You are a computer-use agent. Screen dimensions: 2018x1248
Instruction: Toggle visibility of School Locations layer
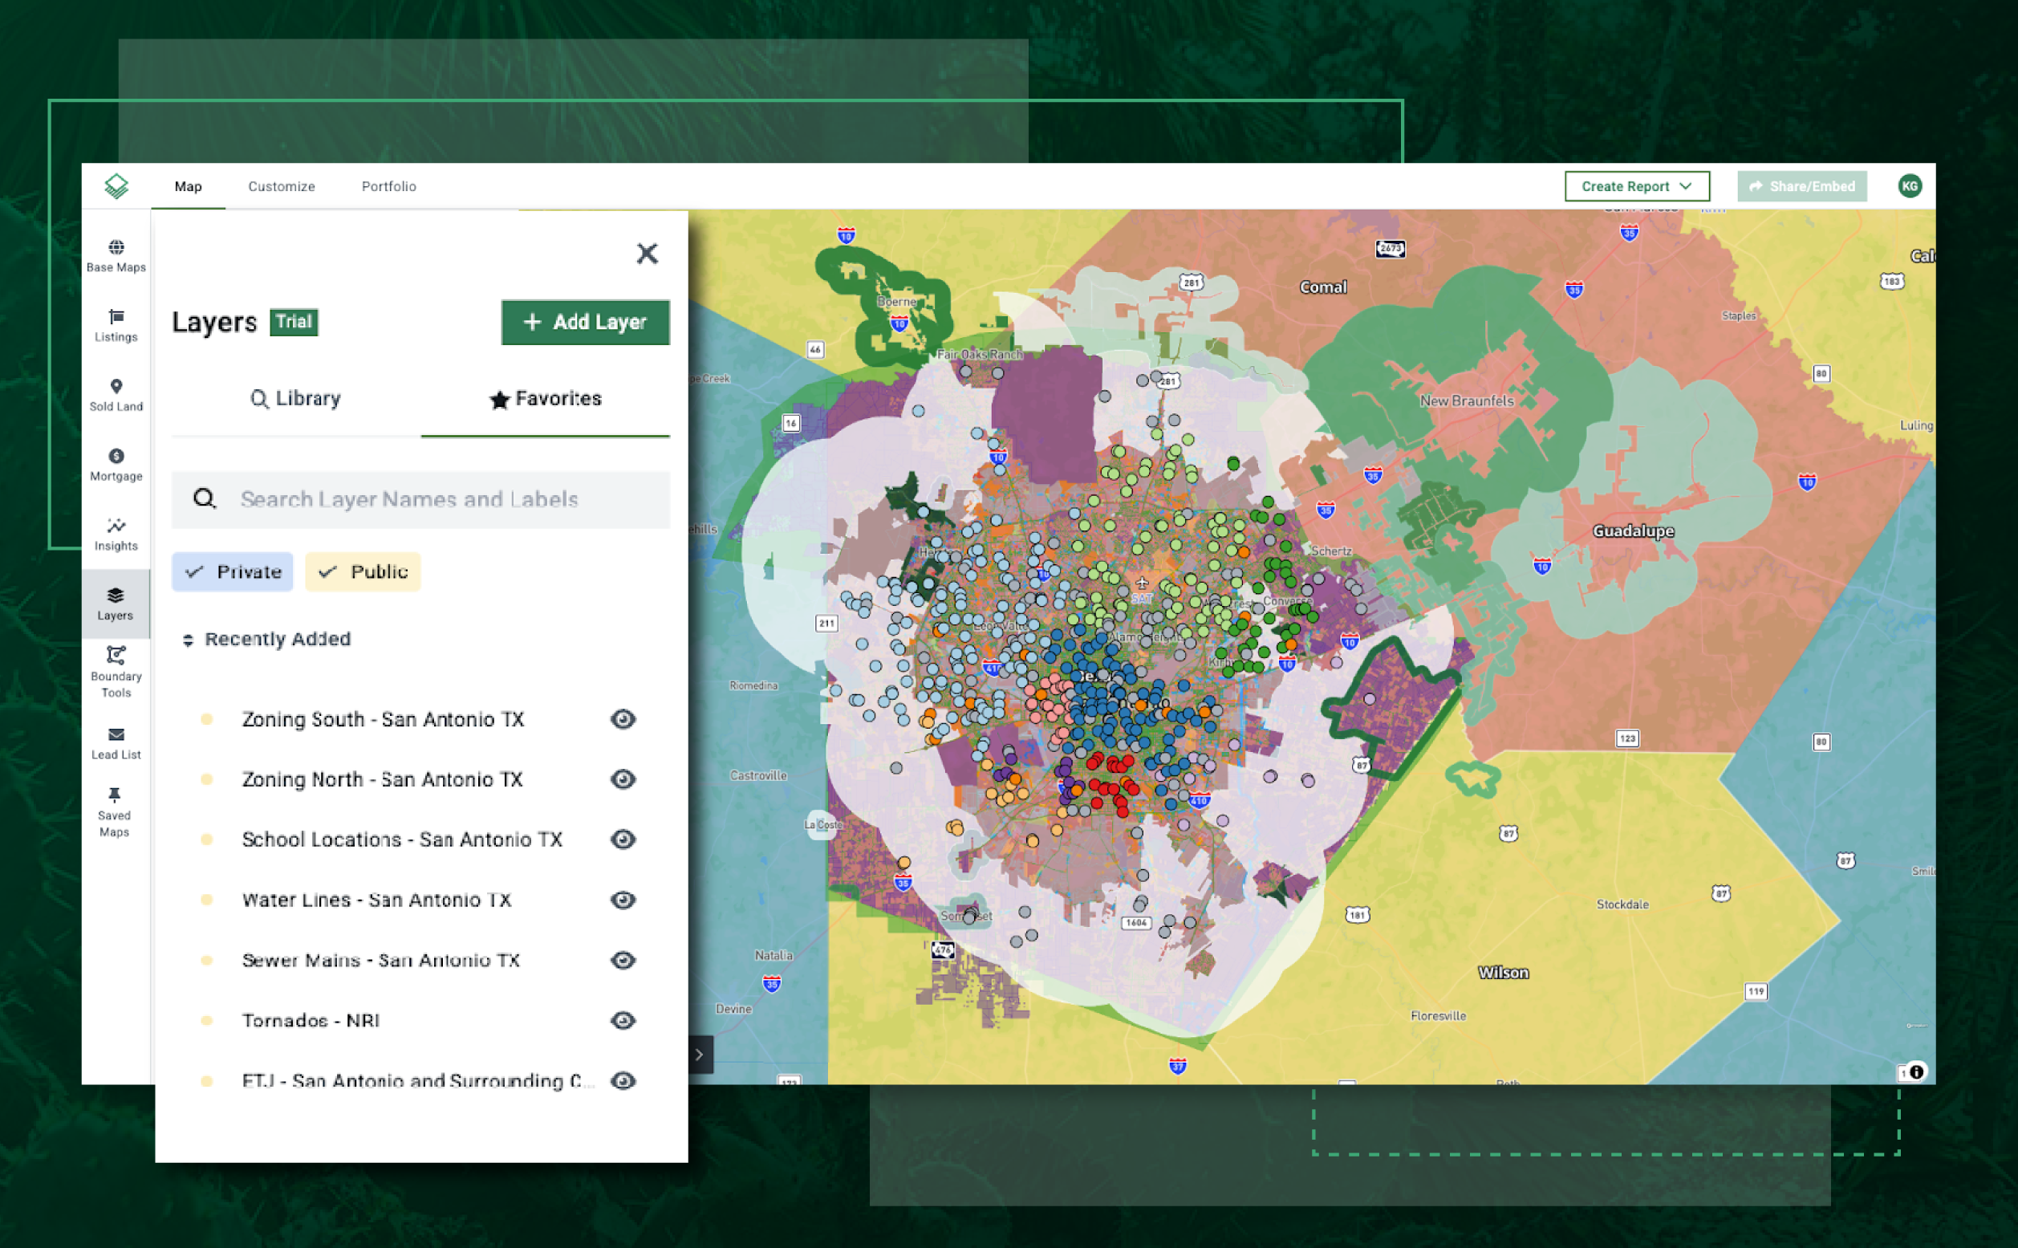pos(623,839)
